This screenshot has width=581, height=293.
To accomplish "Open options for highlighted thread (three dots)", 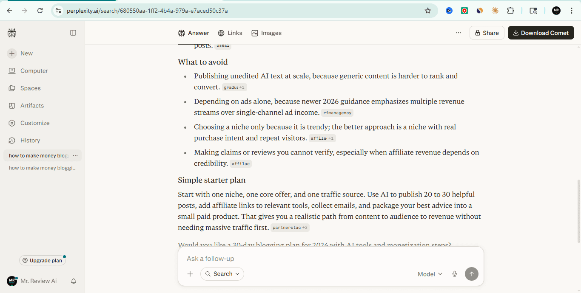I will click(x=75, y=155).
